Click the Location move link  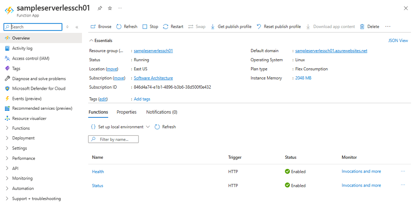[x=112, y=69]
